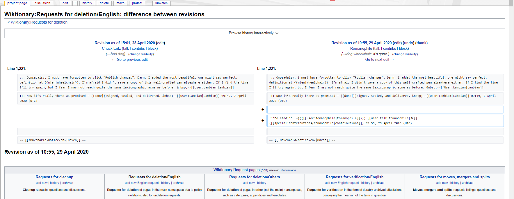Go to next edit
The width and height of the screenshot is (514, 199).
380,60
